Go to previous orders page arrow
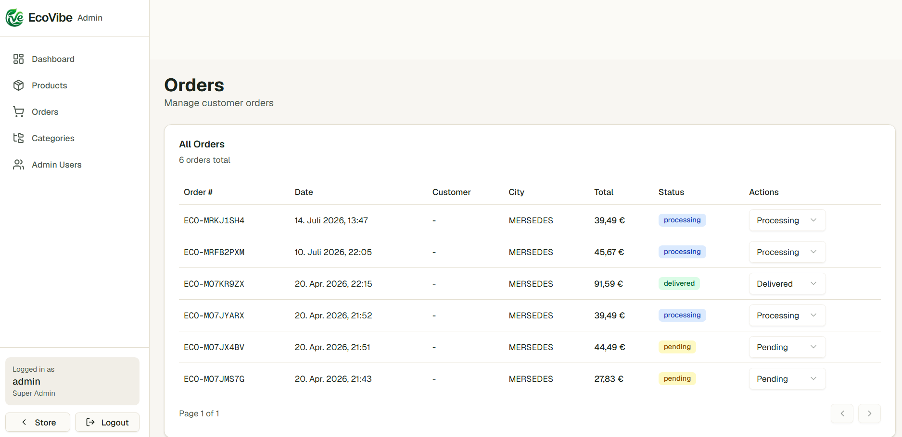The width and height of the screenshot is (902, 437). [842, 413]
